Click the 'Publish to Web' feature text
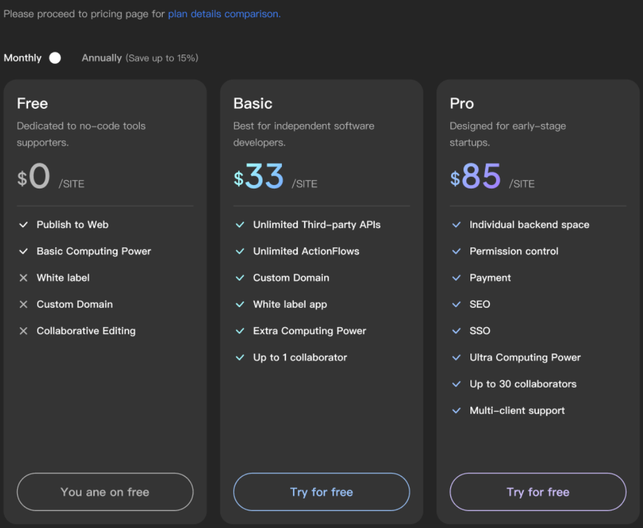The width and height of the screenshot is (643, 528). pos(73,224)
